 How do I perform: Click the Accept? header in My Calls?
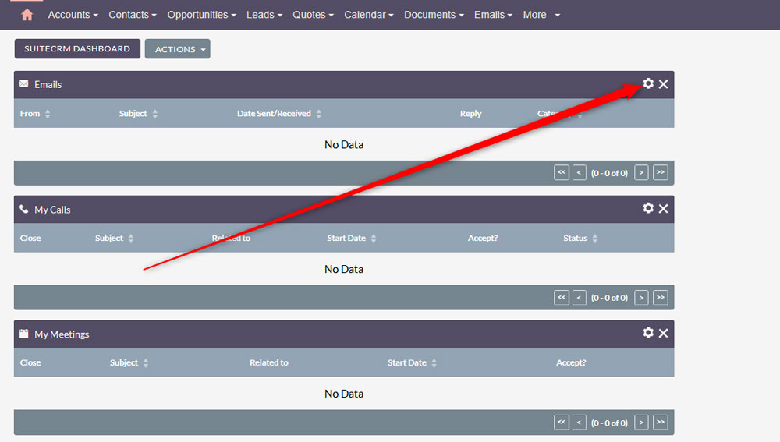(x=483, y=239)
